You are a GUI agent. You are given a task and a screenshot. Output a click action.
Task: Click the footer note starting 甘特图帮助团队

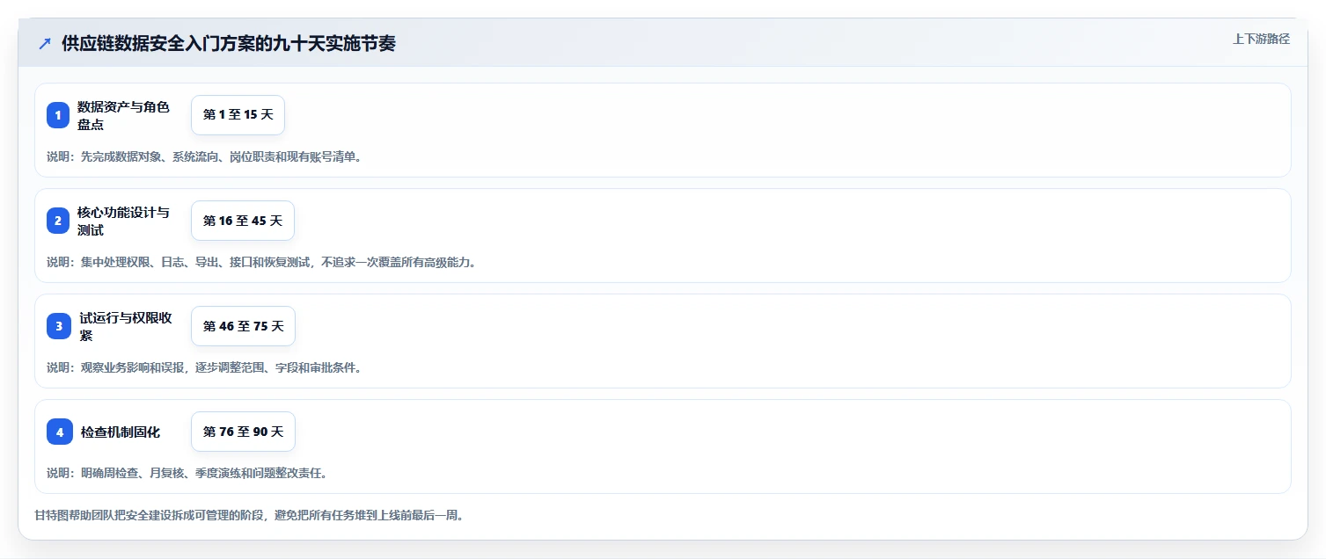[249, 515]
